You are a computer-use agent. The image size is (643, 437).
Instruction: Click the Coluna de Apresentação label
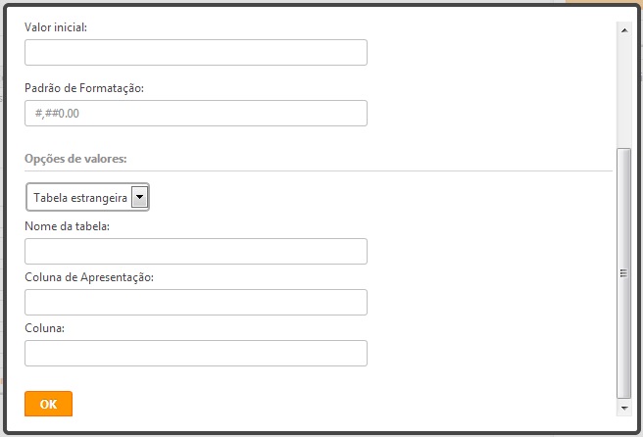point(89,277)
